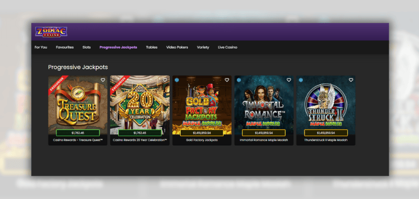This screenshot has width=419, height=199.
Task: Click 20 Year Celebration jackpot amount badge
Action: pyautogui.click(x=140, y=133)
